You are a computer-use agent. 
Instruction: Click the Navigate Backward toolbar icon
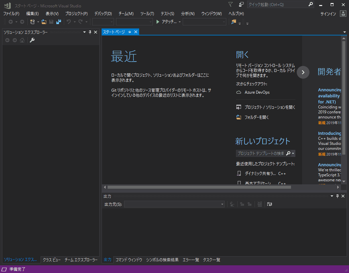[10, 22]
